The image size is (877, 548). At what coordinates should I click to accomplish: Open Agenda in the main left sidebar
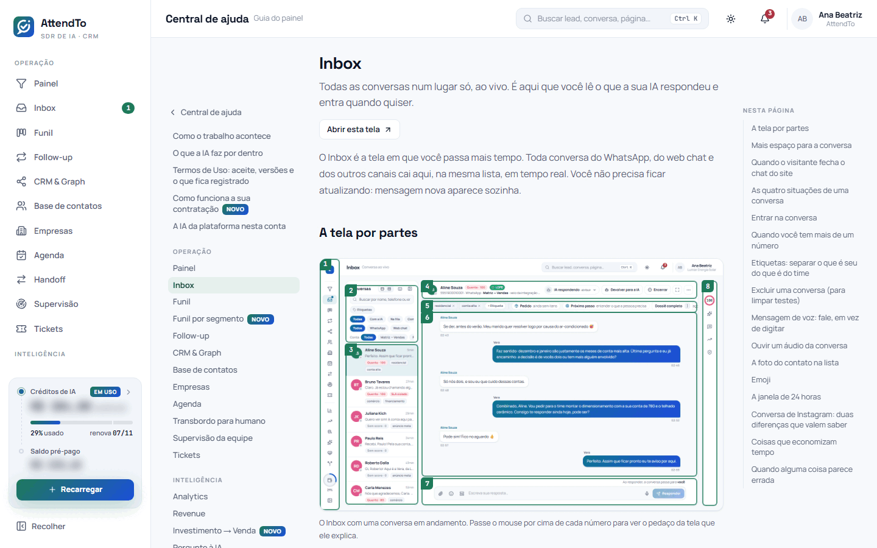click(x=76, y=255)
